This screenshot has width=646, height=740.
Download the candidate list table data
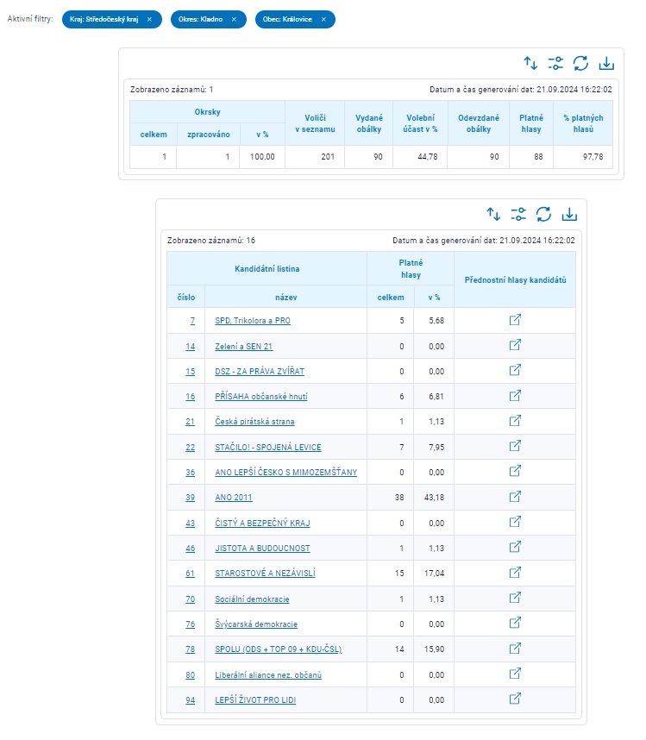(569, 214)
